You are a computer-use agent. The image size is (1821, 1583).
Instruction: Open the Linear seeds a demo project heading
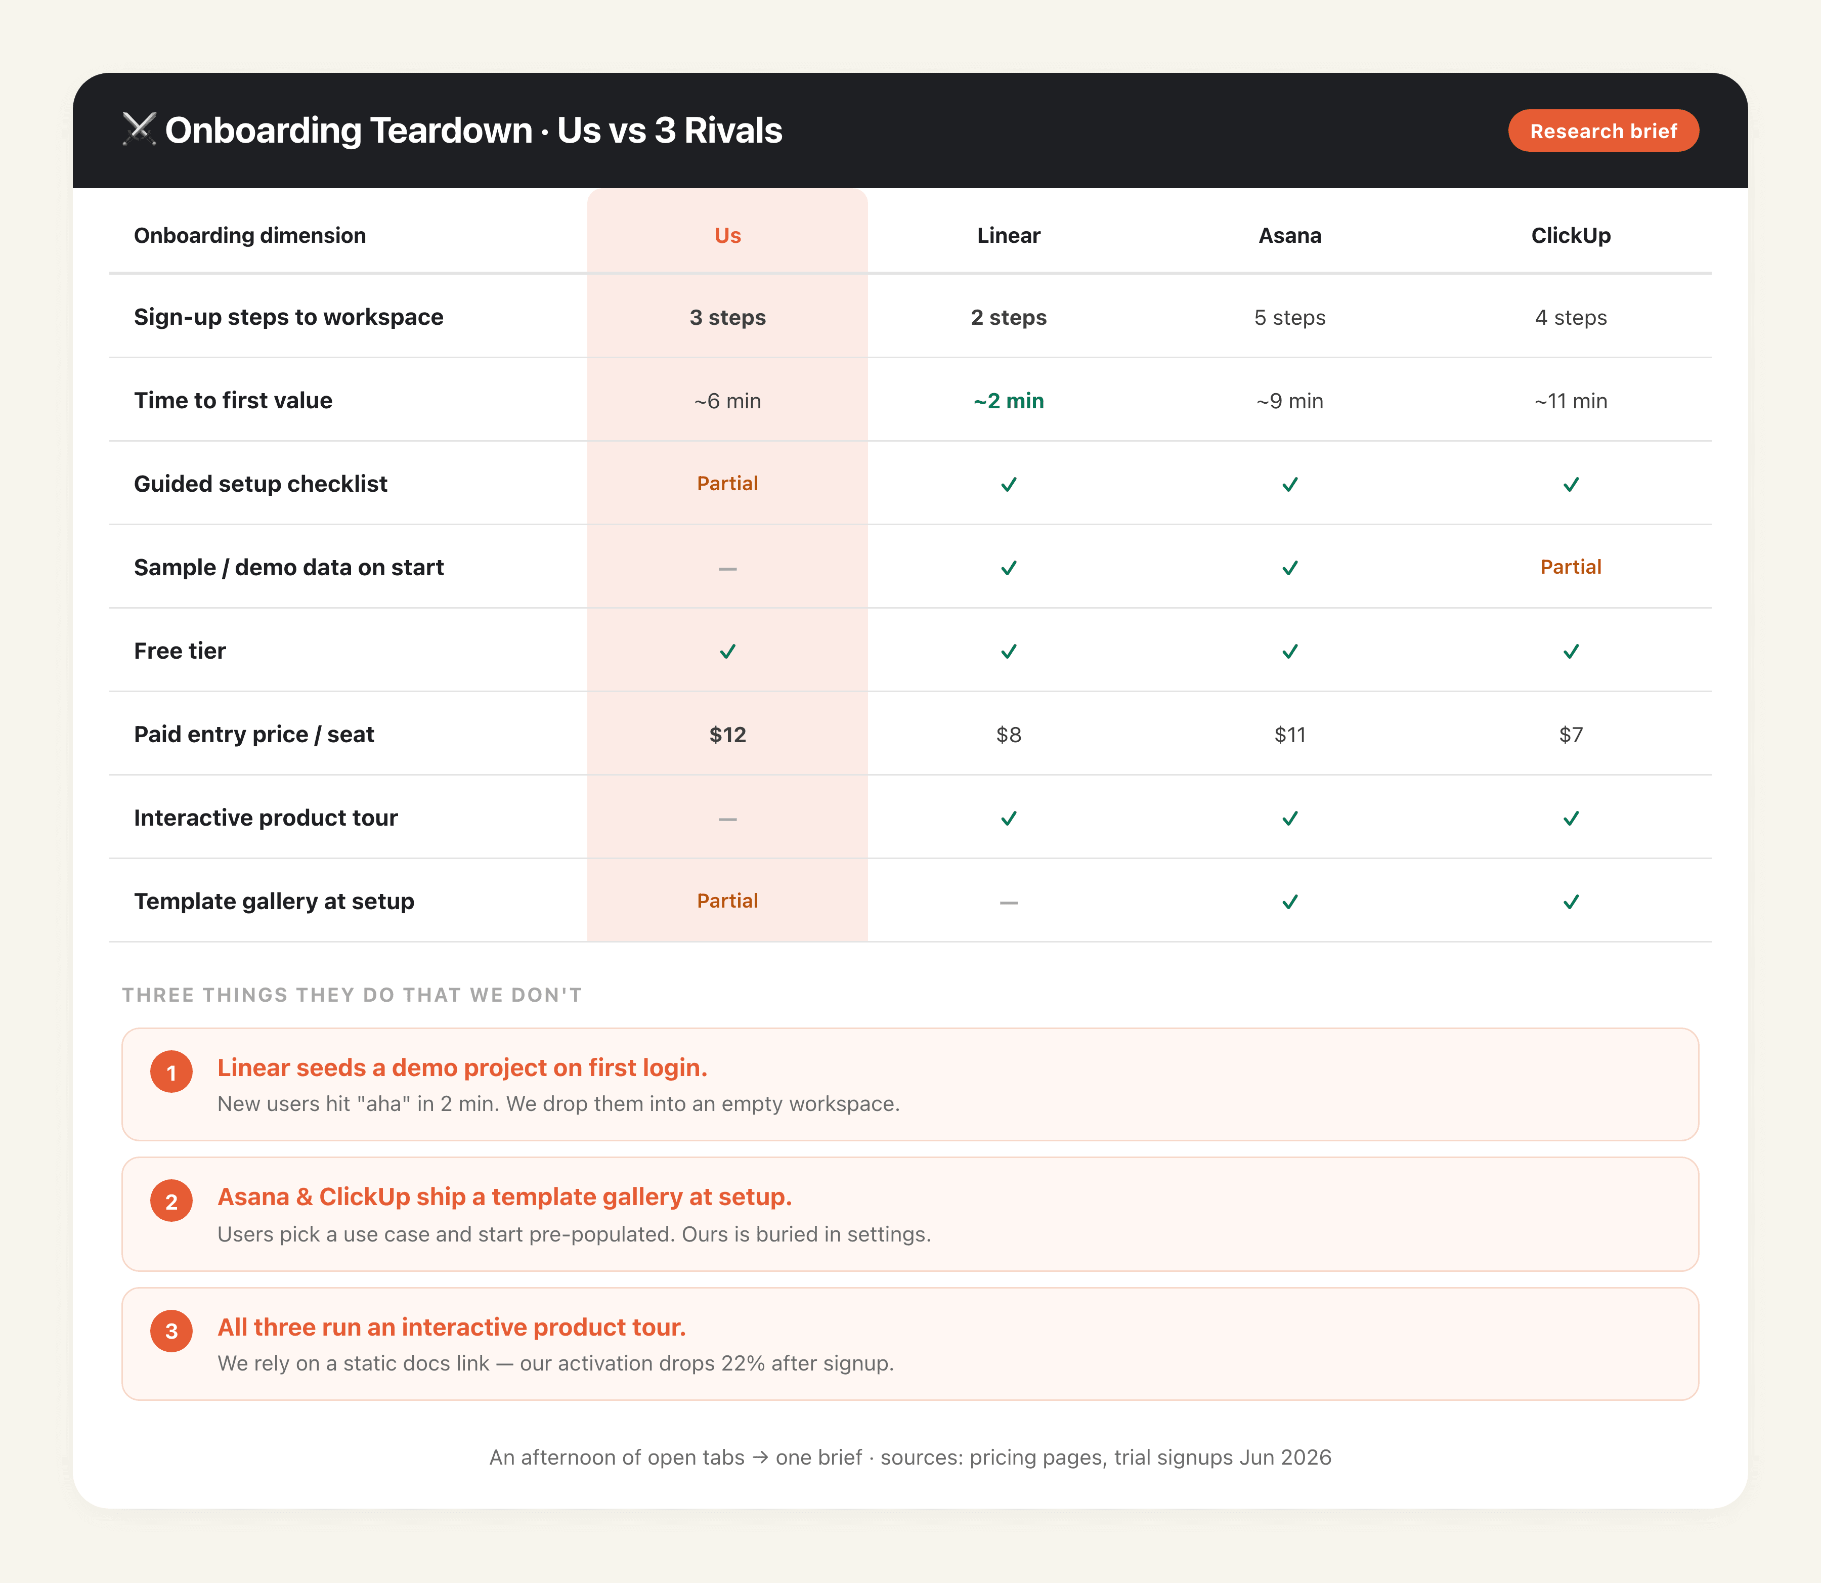click(462, 1068)
